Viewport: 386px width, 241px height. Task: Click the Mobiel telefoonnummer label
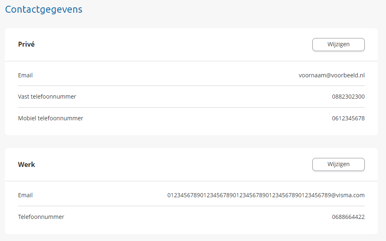click(51, 119)
